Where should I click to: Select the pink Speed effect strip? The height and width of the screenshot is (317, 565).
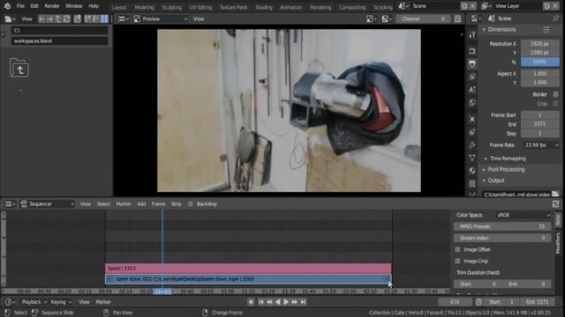point(248,269)
